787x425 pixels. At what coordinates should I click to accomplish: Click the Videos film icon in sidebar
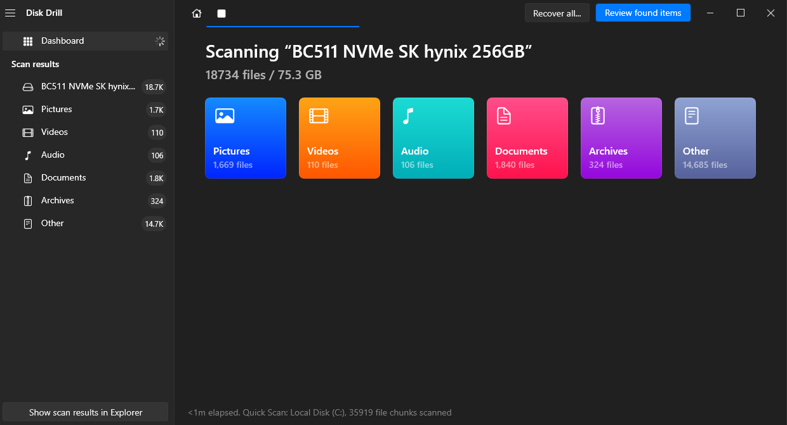pyautogui.click(x=28, y=132)
